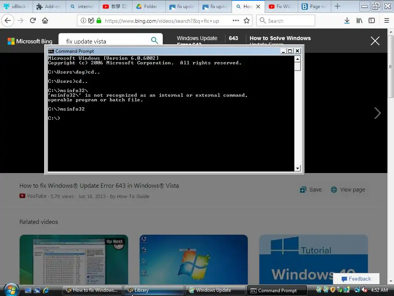Viewport: 394px width, 296px height.
Task: Open 'View page' link for video
Action: point(348,190)
